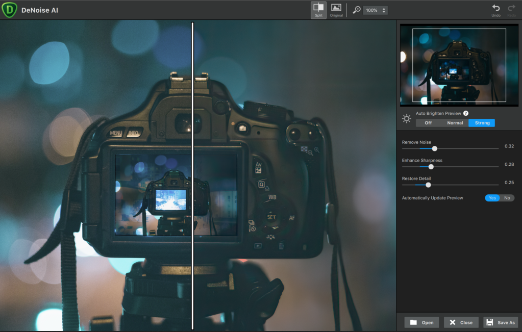Screen dimensions: 522x332
Task: Click the Automatically Update Preview label
Action: pos(432,198)
